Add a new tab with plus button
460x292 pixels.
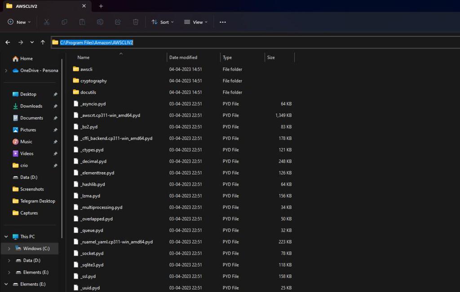(101, 6)
